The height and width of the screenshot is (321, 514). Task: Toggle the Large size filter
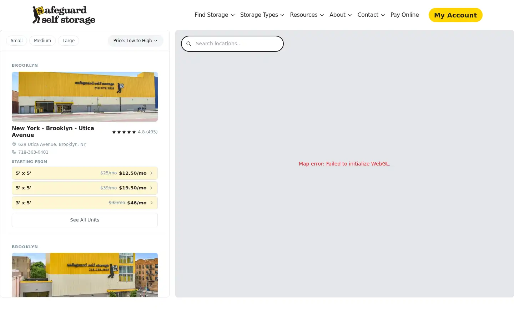(69, 41)
